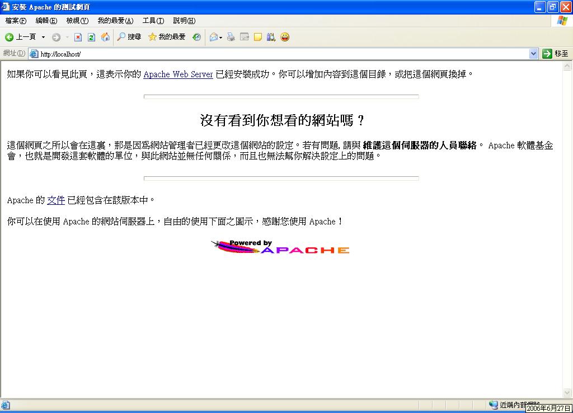
Task: Open the 檔案(F) menu
Action: click(16, 21)
